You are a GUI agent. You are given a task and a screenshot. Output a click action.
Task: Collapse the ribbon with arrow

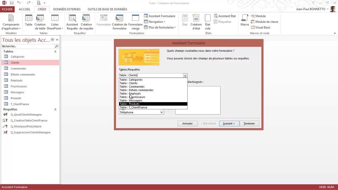pos(335,33)
